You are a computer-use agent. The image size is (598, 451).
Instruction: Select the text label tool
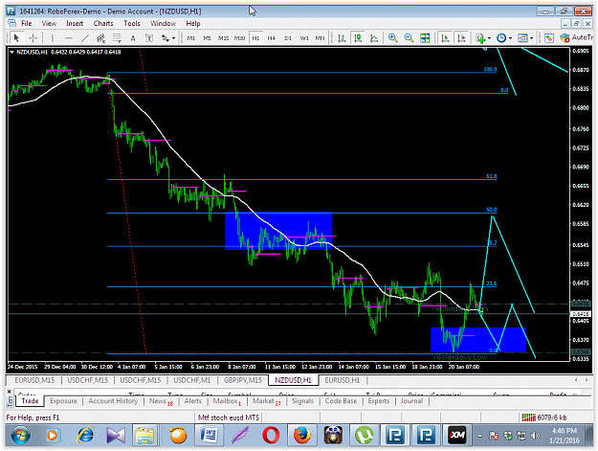click(x=149, y=37)
